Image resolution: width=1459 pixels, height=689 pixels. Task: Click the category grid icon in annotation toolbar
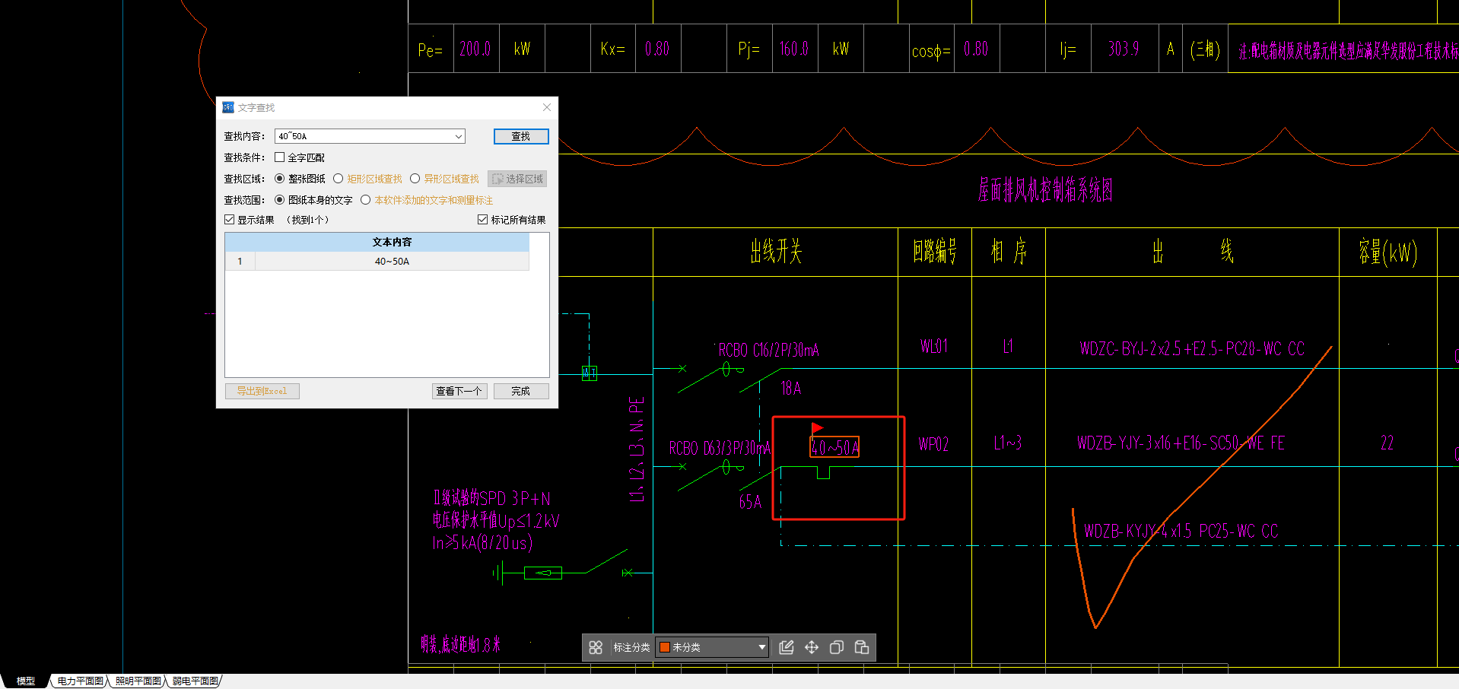pyautogui.click(x=596, y=647)
